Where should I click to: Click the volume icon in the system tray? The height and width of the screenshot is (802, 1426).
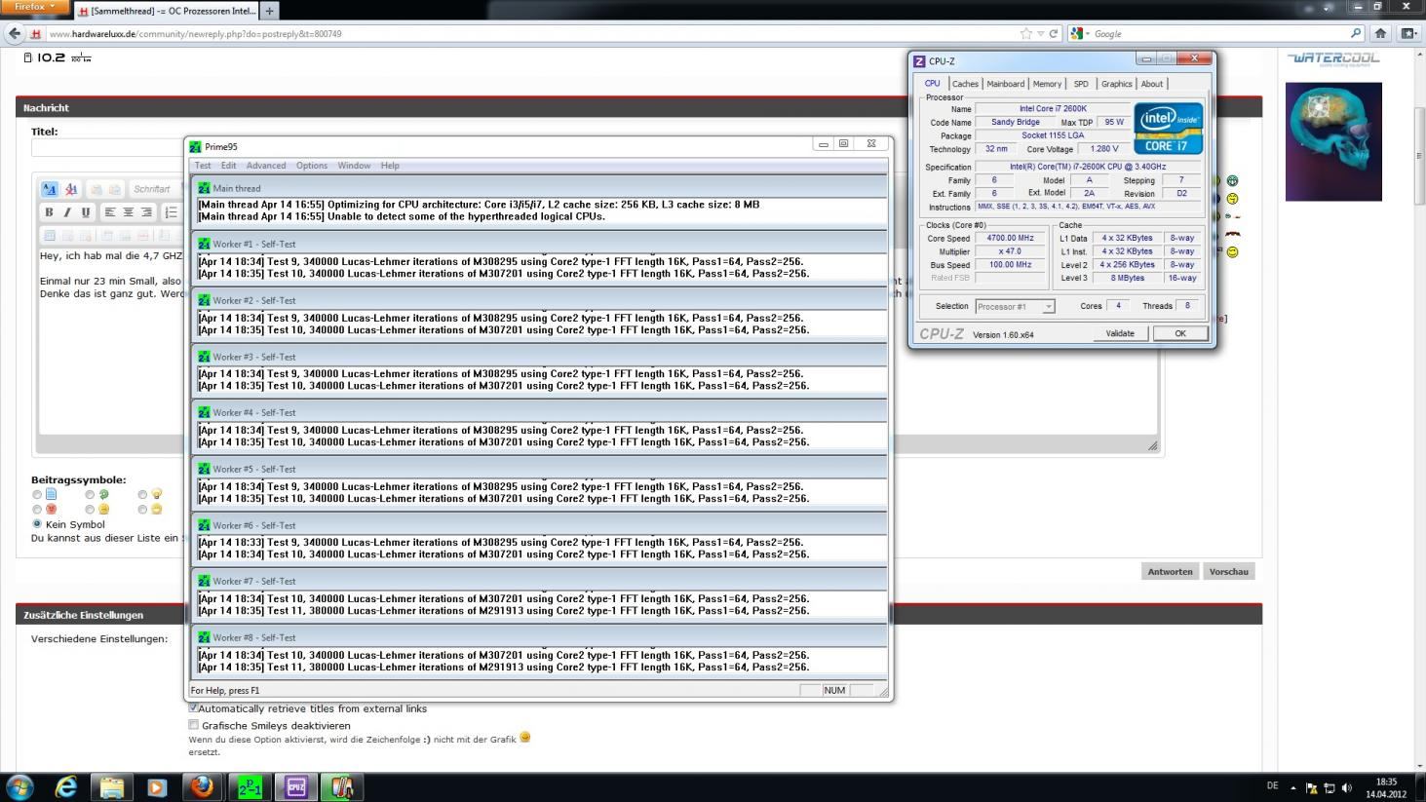(x=1347, y=787)
